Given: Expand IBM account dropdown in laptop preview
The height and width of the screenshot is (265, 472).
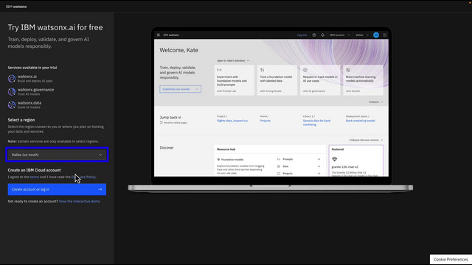Looking at the screenshot, I should pos(340,35).
